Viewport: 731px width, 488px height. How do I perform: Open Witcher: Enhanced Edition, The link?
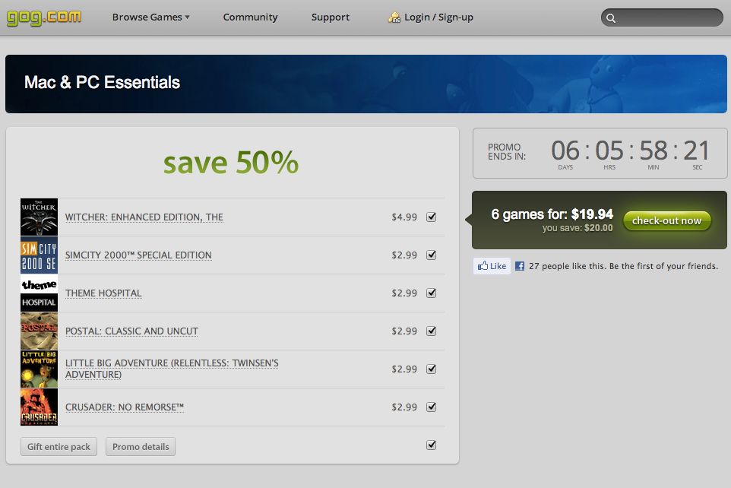[x=144, y=217]
